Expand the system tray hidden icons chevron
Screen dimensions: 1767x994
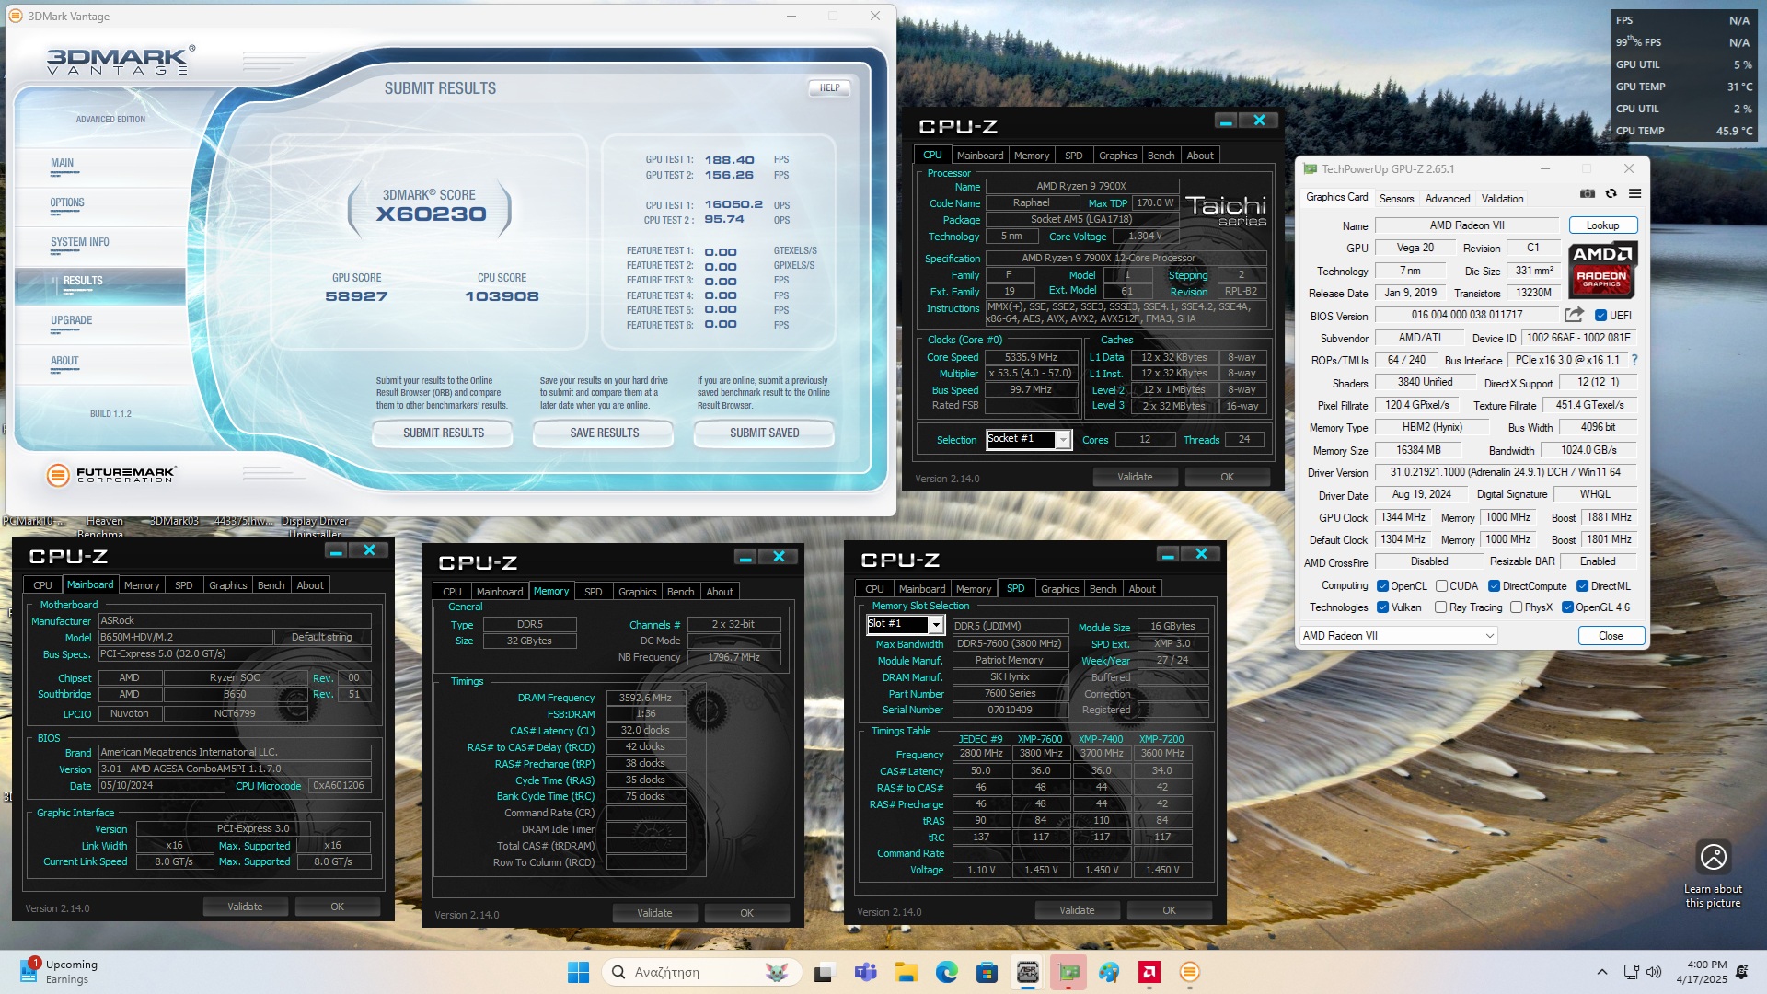[x=1602, y=972]
